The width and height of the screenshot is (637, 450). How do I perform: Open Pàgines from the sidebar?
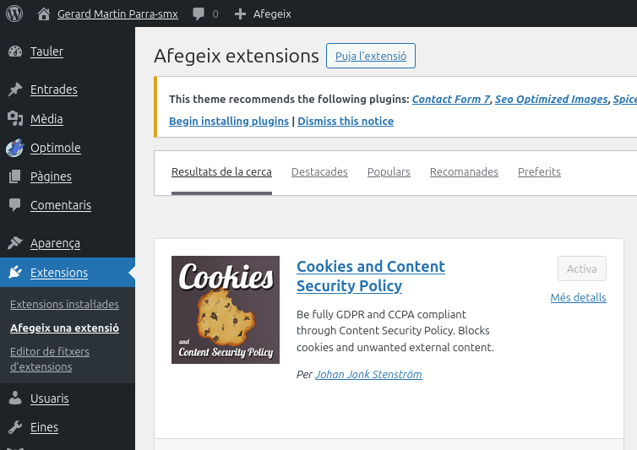(51, 176)
